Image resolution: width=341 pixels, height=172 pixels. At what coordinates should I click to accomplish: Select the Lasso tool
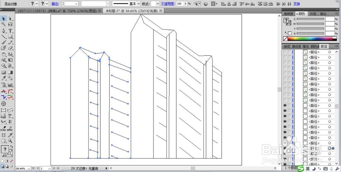(x=10, y=24)
